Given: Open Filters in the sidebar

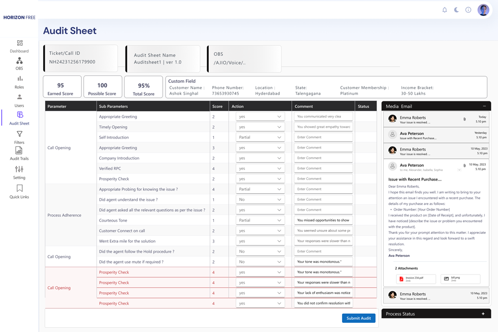Looking at the screenshot, I should (x=19, y=137).
